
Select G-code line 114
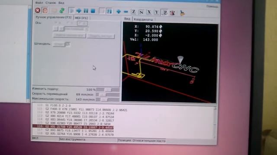click(x=75, y=120)
